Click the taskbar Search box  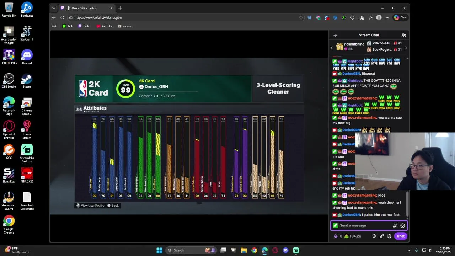tap(191, 250)
